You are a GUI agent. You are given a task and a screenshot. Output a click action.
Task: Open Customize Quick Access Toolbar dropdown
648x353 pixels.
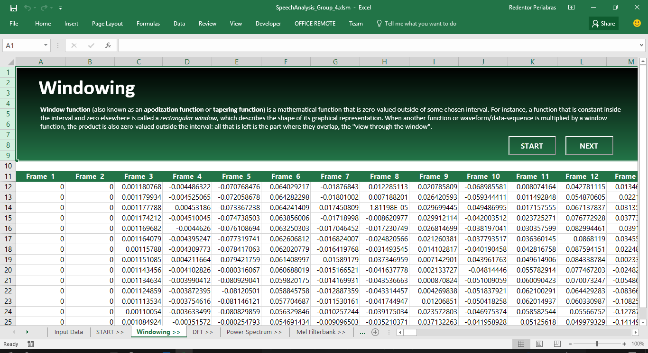(x=60, y=8)
